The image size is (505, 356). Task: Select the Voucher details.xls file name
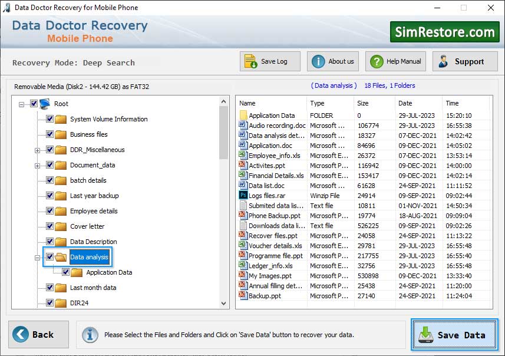(x=275, y=246)
